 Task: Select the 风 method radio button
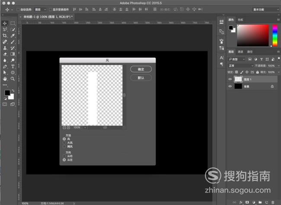pyautogui.click(x=64, y=139)
